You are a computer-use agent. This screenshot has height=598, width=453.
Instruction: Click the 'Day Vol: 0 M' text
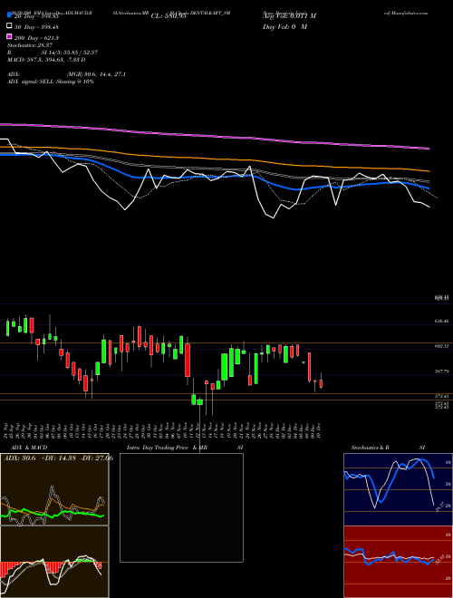click(x=284, y=27)
